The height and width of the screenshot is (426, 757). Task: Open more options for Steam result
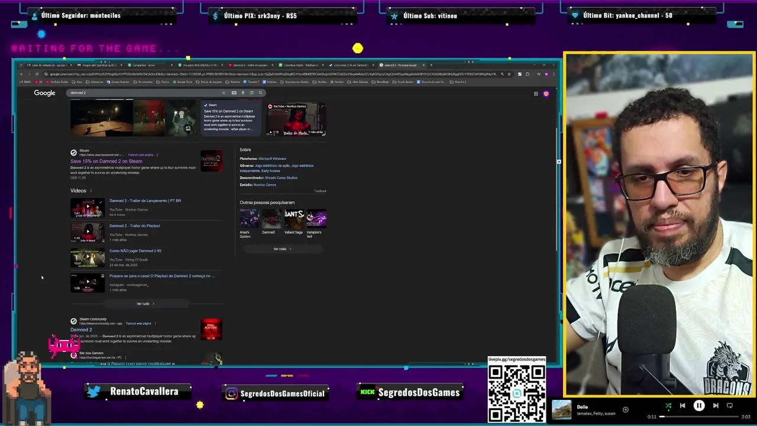(x=157, y=155)
